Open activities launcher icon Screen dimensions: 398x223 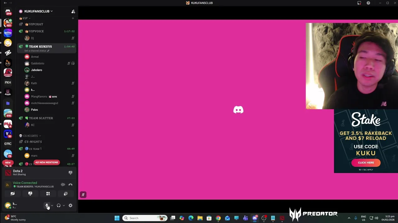[48, 194]
